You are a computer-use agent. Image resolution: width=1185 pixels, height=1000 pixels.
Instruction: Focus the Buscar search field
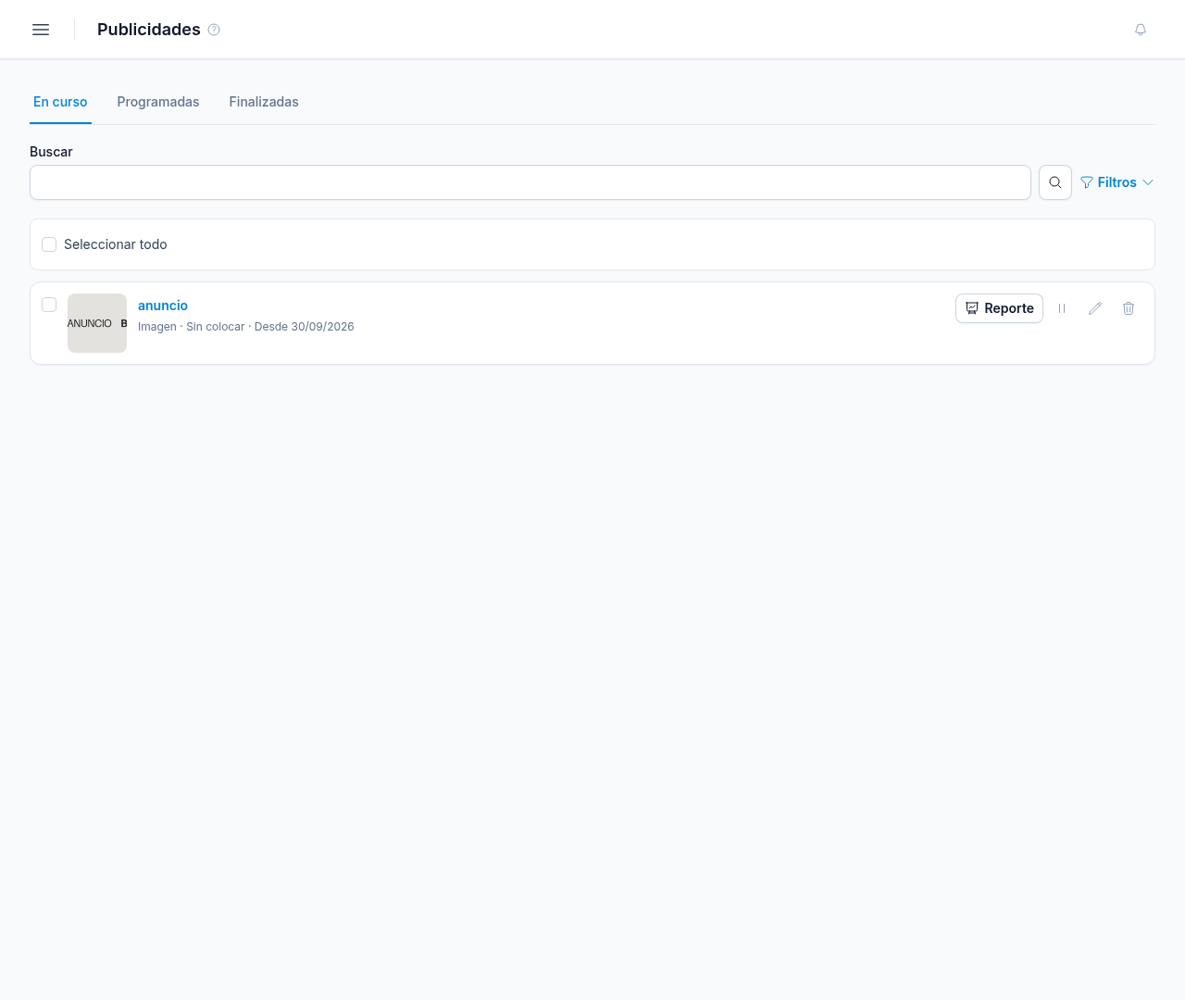click(x=530, y=182)
